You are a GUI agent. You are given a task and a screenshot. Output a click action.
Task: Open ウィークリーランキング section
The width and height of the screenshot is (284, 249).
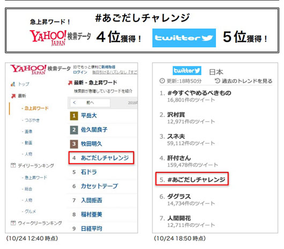click(x=40, y=223)
